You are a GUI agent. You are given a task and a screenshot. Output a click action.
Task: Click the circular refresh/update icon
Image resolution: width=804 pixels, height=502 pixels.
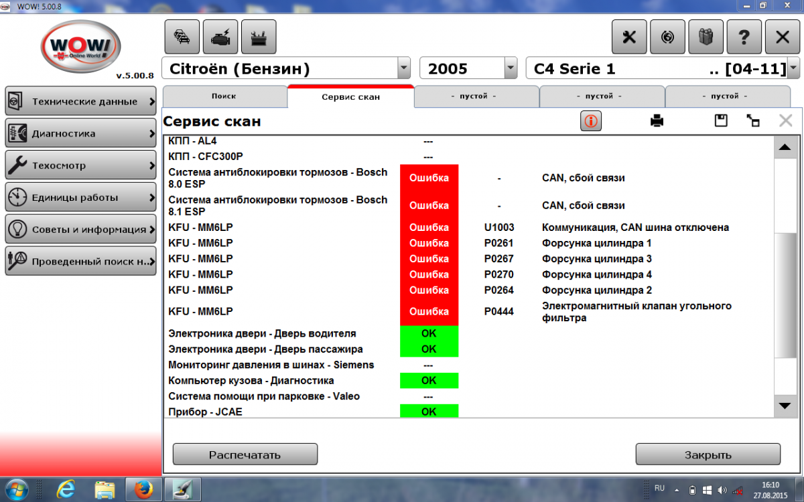coord(667,37)
